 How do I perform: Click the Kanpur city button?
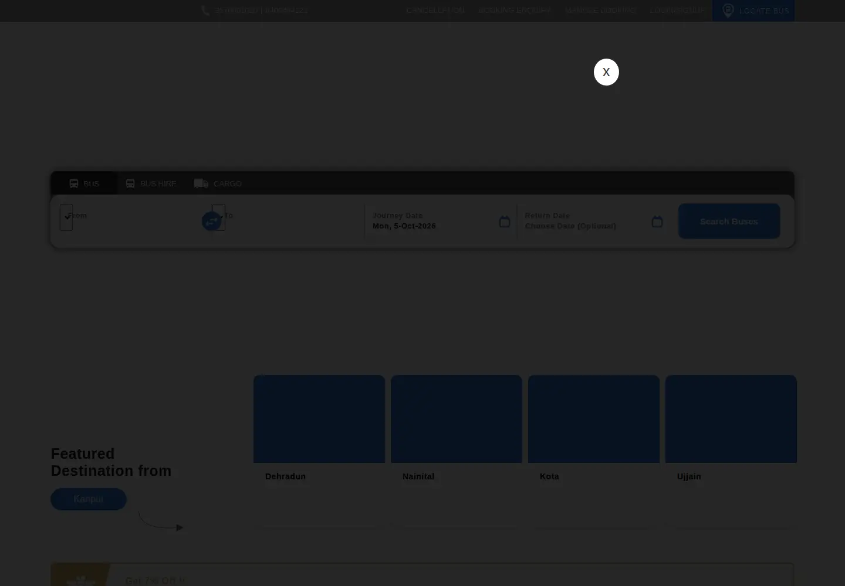click(89, 499)
